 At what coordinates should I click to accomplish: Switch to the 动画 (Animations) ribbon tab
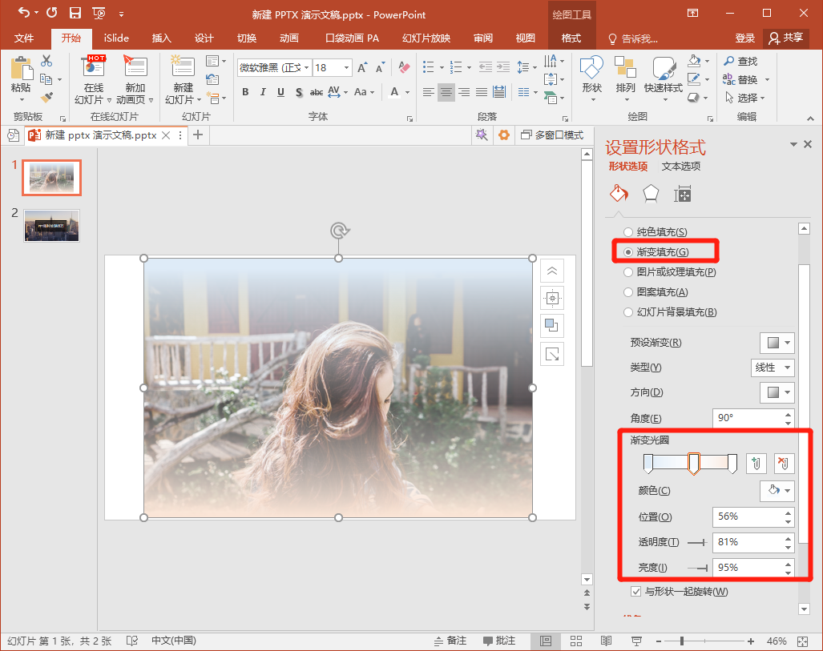289,38
